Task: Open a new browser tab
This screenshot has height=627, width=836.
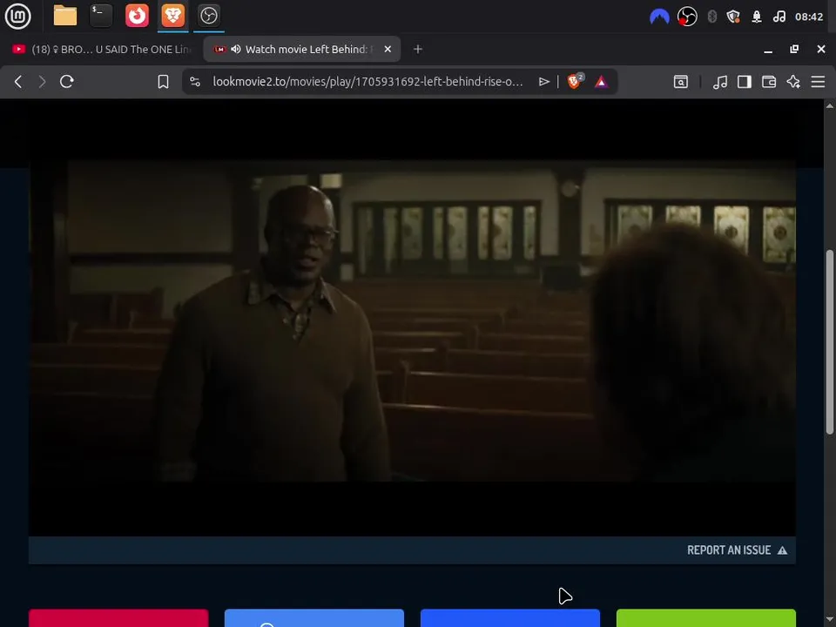Action: click(418, 49)
